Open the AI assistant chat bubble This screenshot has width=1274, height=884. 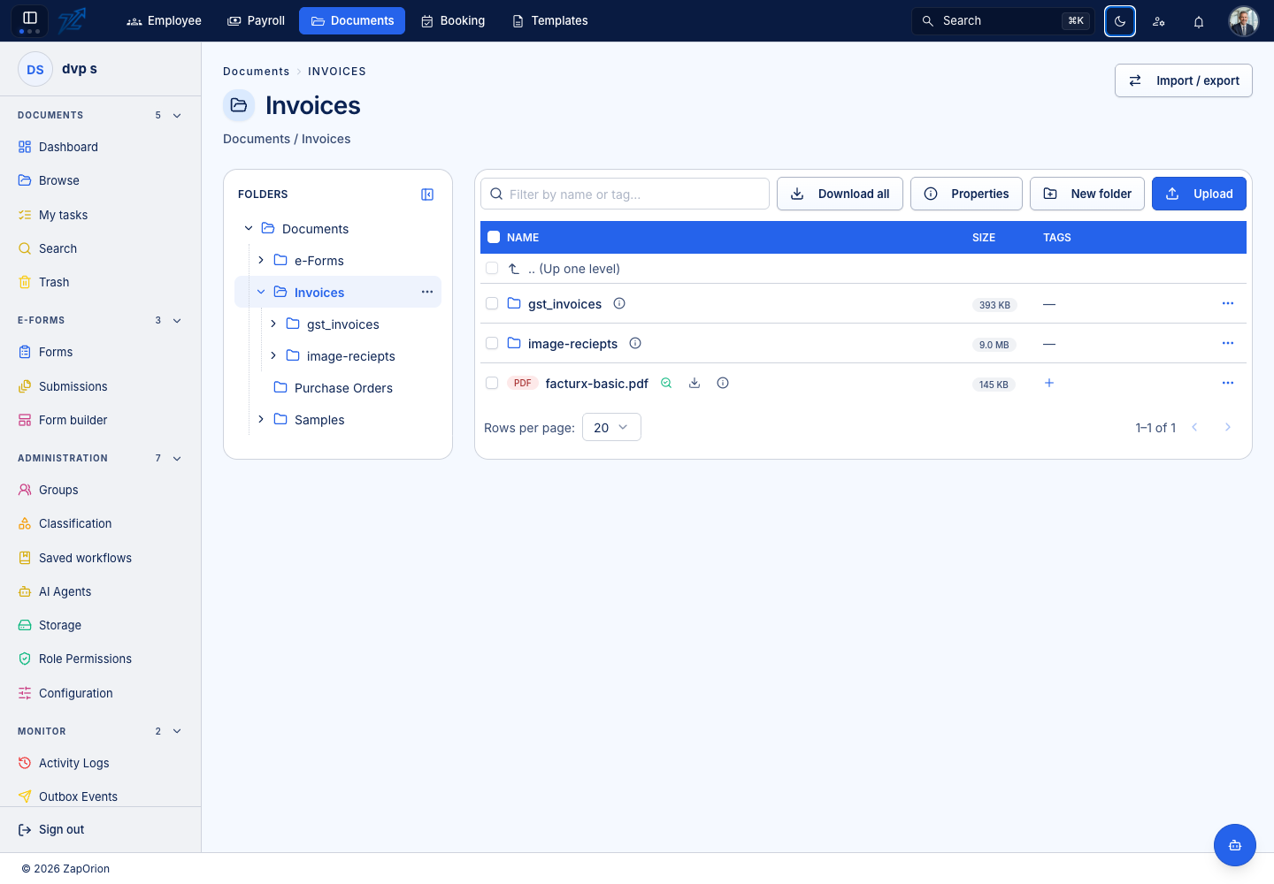[1235, 845]
